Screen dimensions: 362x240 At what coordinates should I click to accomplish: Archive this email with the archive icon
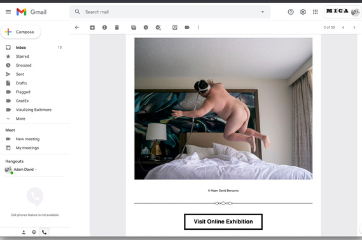(x=92, y=27)
